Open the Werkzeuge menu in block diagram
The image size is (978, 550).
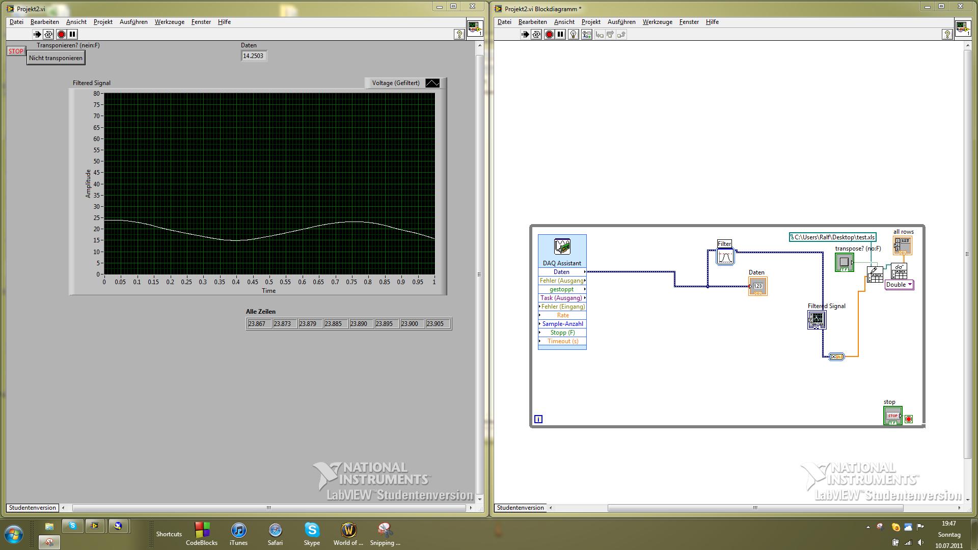657,22
